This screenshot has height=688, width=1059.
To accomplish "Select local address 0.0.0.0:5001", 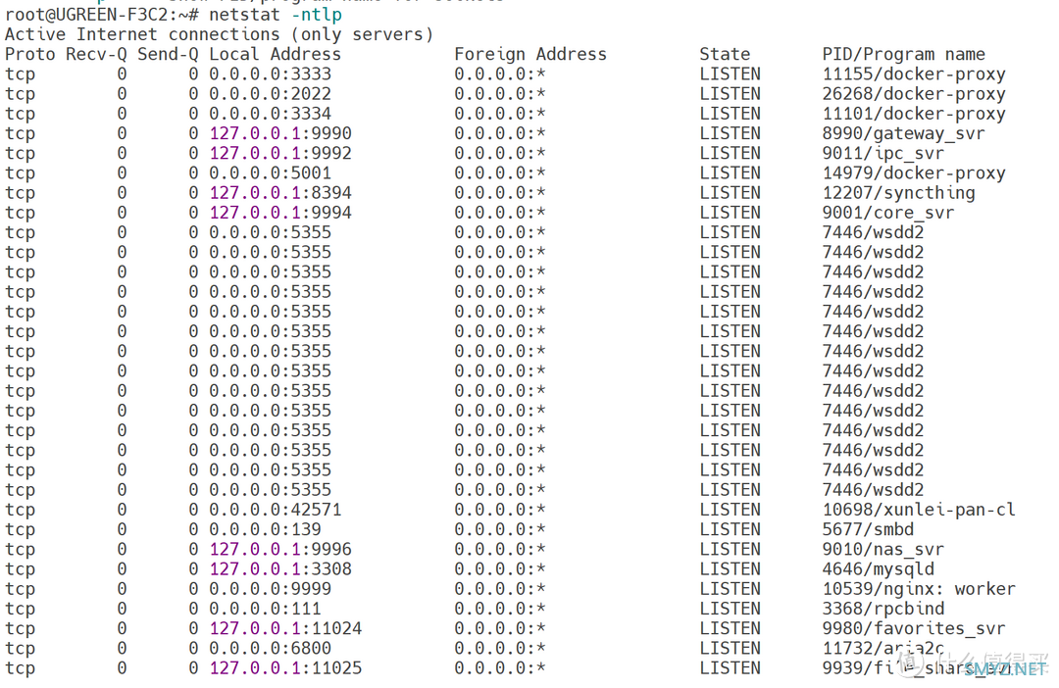I will 271,172.
